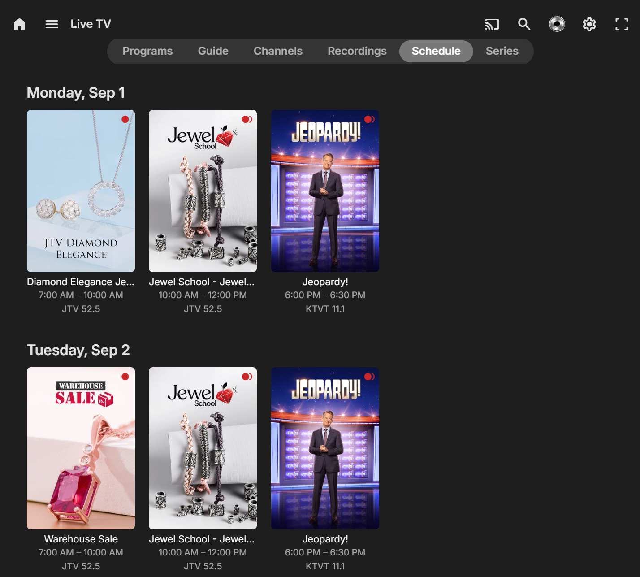Open the user profile avatar

(557, 24)
